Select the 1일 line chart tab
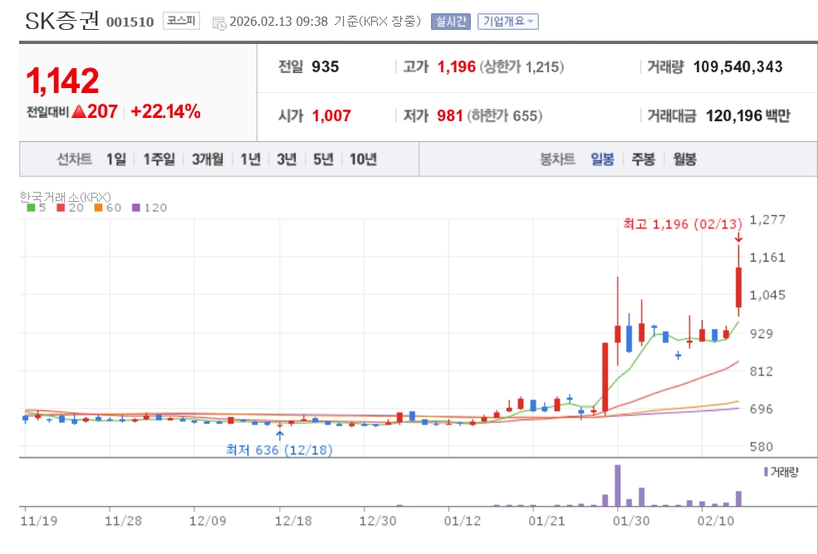818x554 pixels. (x=115, y=159)
